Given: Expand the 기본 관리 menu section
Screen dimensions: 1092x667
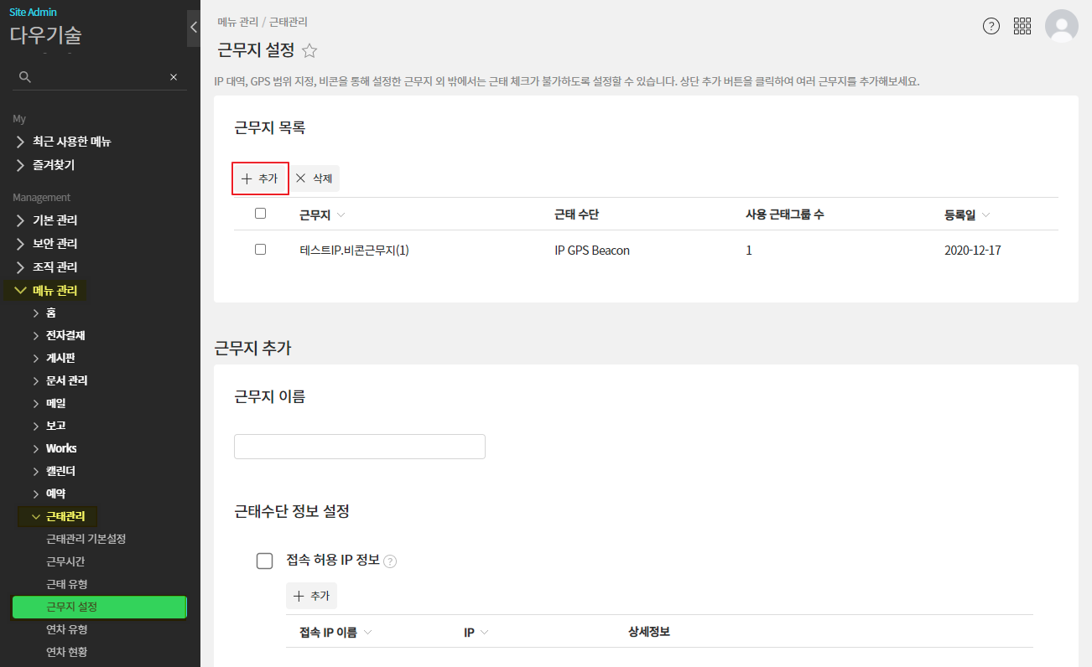Looking at the screenshot, I should pyautogui.click(x=55, y=220).
